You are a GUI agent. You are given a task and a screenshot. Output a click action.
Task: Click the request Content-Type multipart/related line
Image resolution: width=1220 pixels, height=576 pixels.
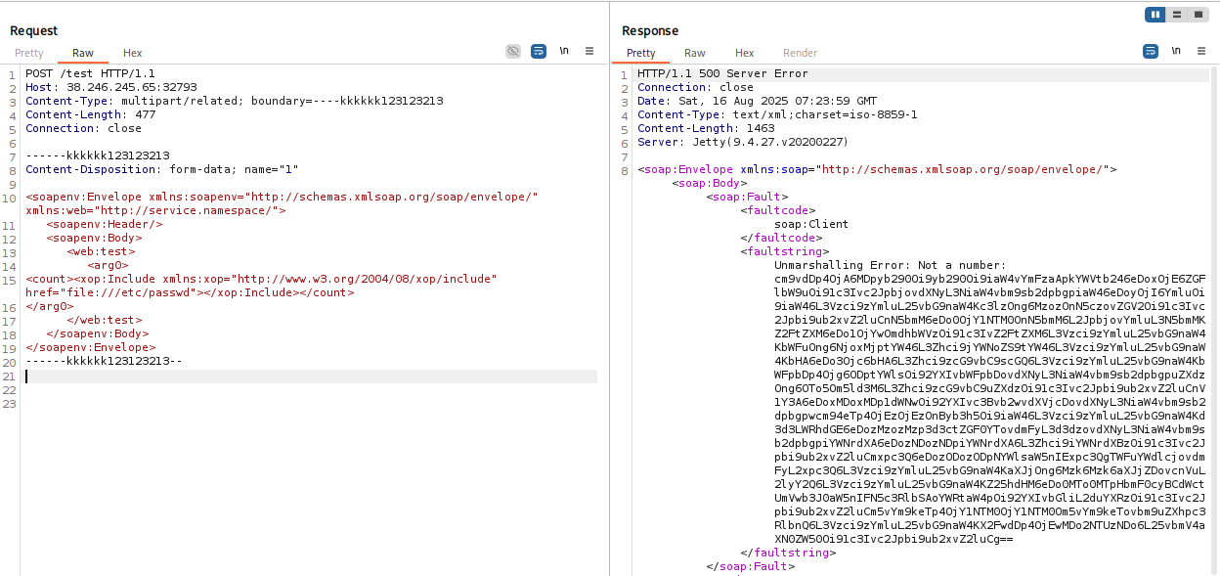(235, 101)
